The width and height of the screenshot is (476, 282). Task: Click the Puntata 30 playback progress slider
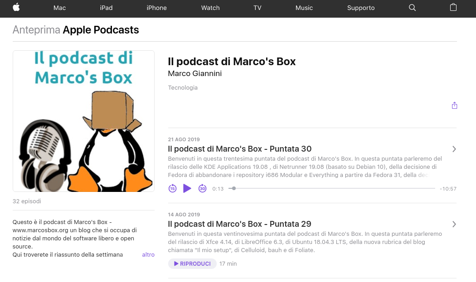(x=331, y=188)
